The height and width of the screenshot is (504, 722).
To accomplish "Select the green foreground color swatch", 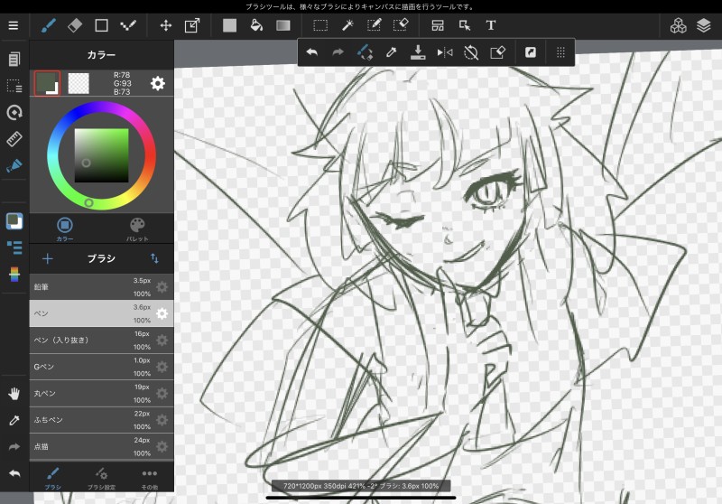I will (47, 83).
